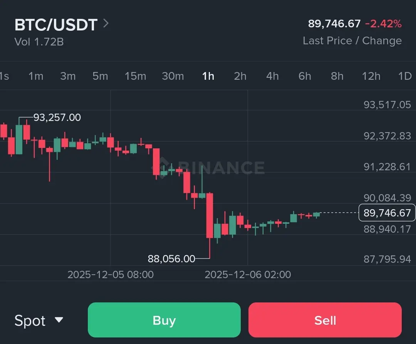Tap the green Buy button
Image resolution: width=416 pixels, height=344 pixels.
point(164,320)
